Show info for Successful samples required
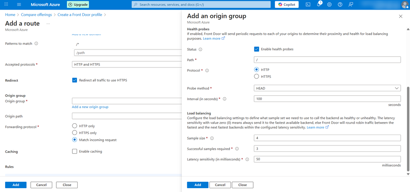This screenshot has height=192, width=410. (237, 149)
